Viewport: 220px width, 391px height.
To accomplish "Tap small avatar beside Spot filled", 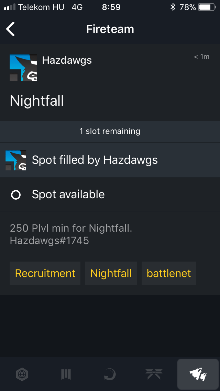I will 16,160.
